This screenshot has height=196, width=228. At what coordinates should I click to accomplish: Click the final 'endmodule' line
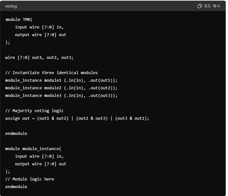(x=16, y=187)
